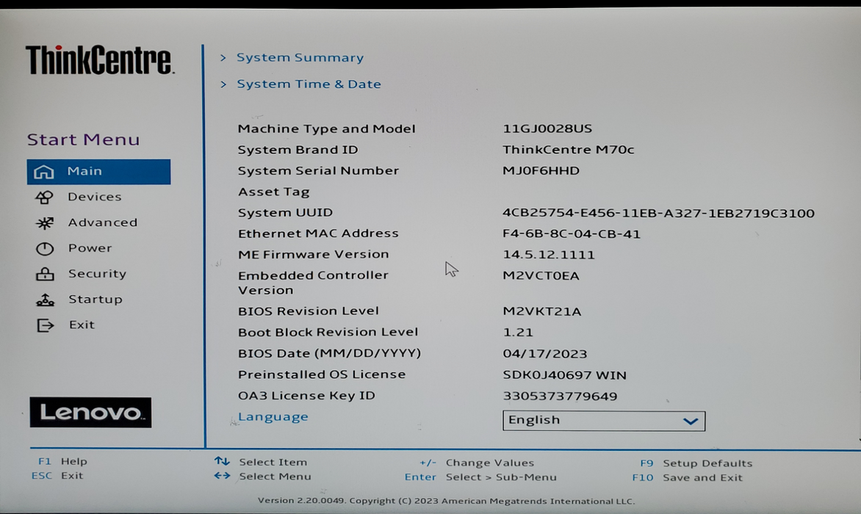Click BIOS revision M2VKT21A
The image size is (861, 514).
click(x=542, y=311)
